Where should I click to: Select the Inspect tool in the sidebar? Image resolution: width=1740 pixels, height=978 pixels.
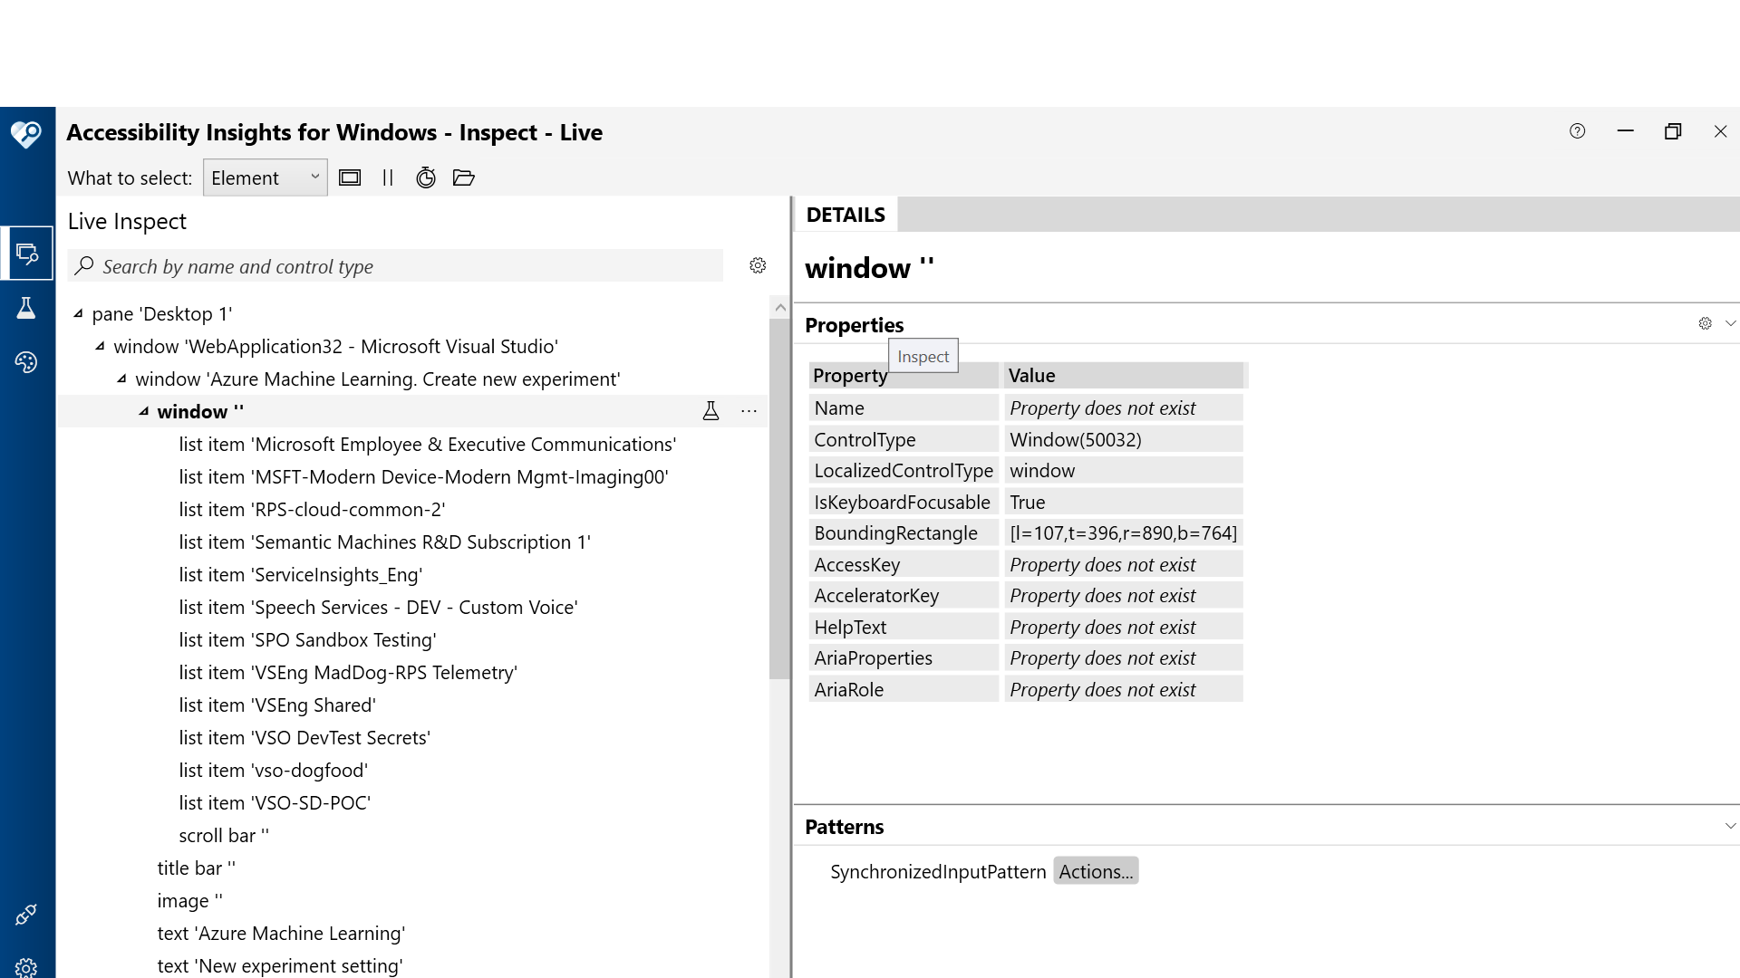pyautogui.click(x=27, y=253)
